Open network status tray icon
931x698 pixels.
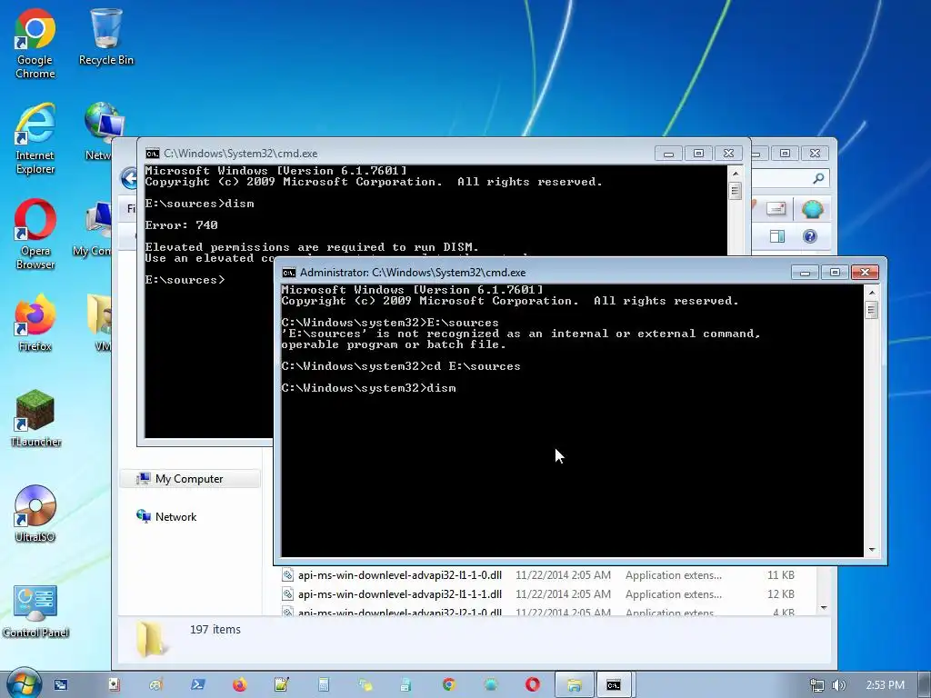(x=817, y=685)
